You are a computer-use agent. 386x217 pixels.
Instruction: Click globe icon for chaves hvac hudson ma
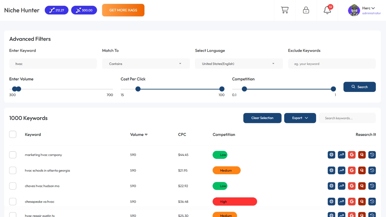click(x=331, y=186)
